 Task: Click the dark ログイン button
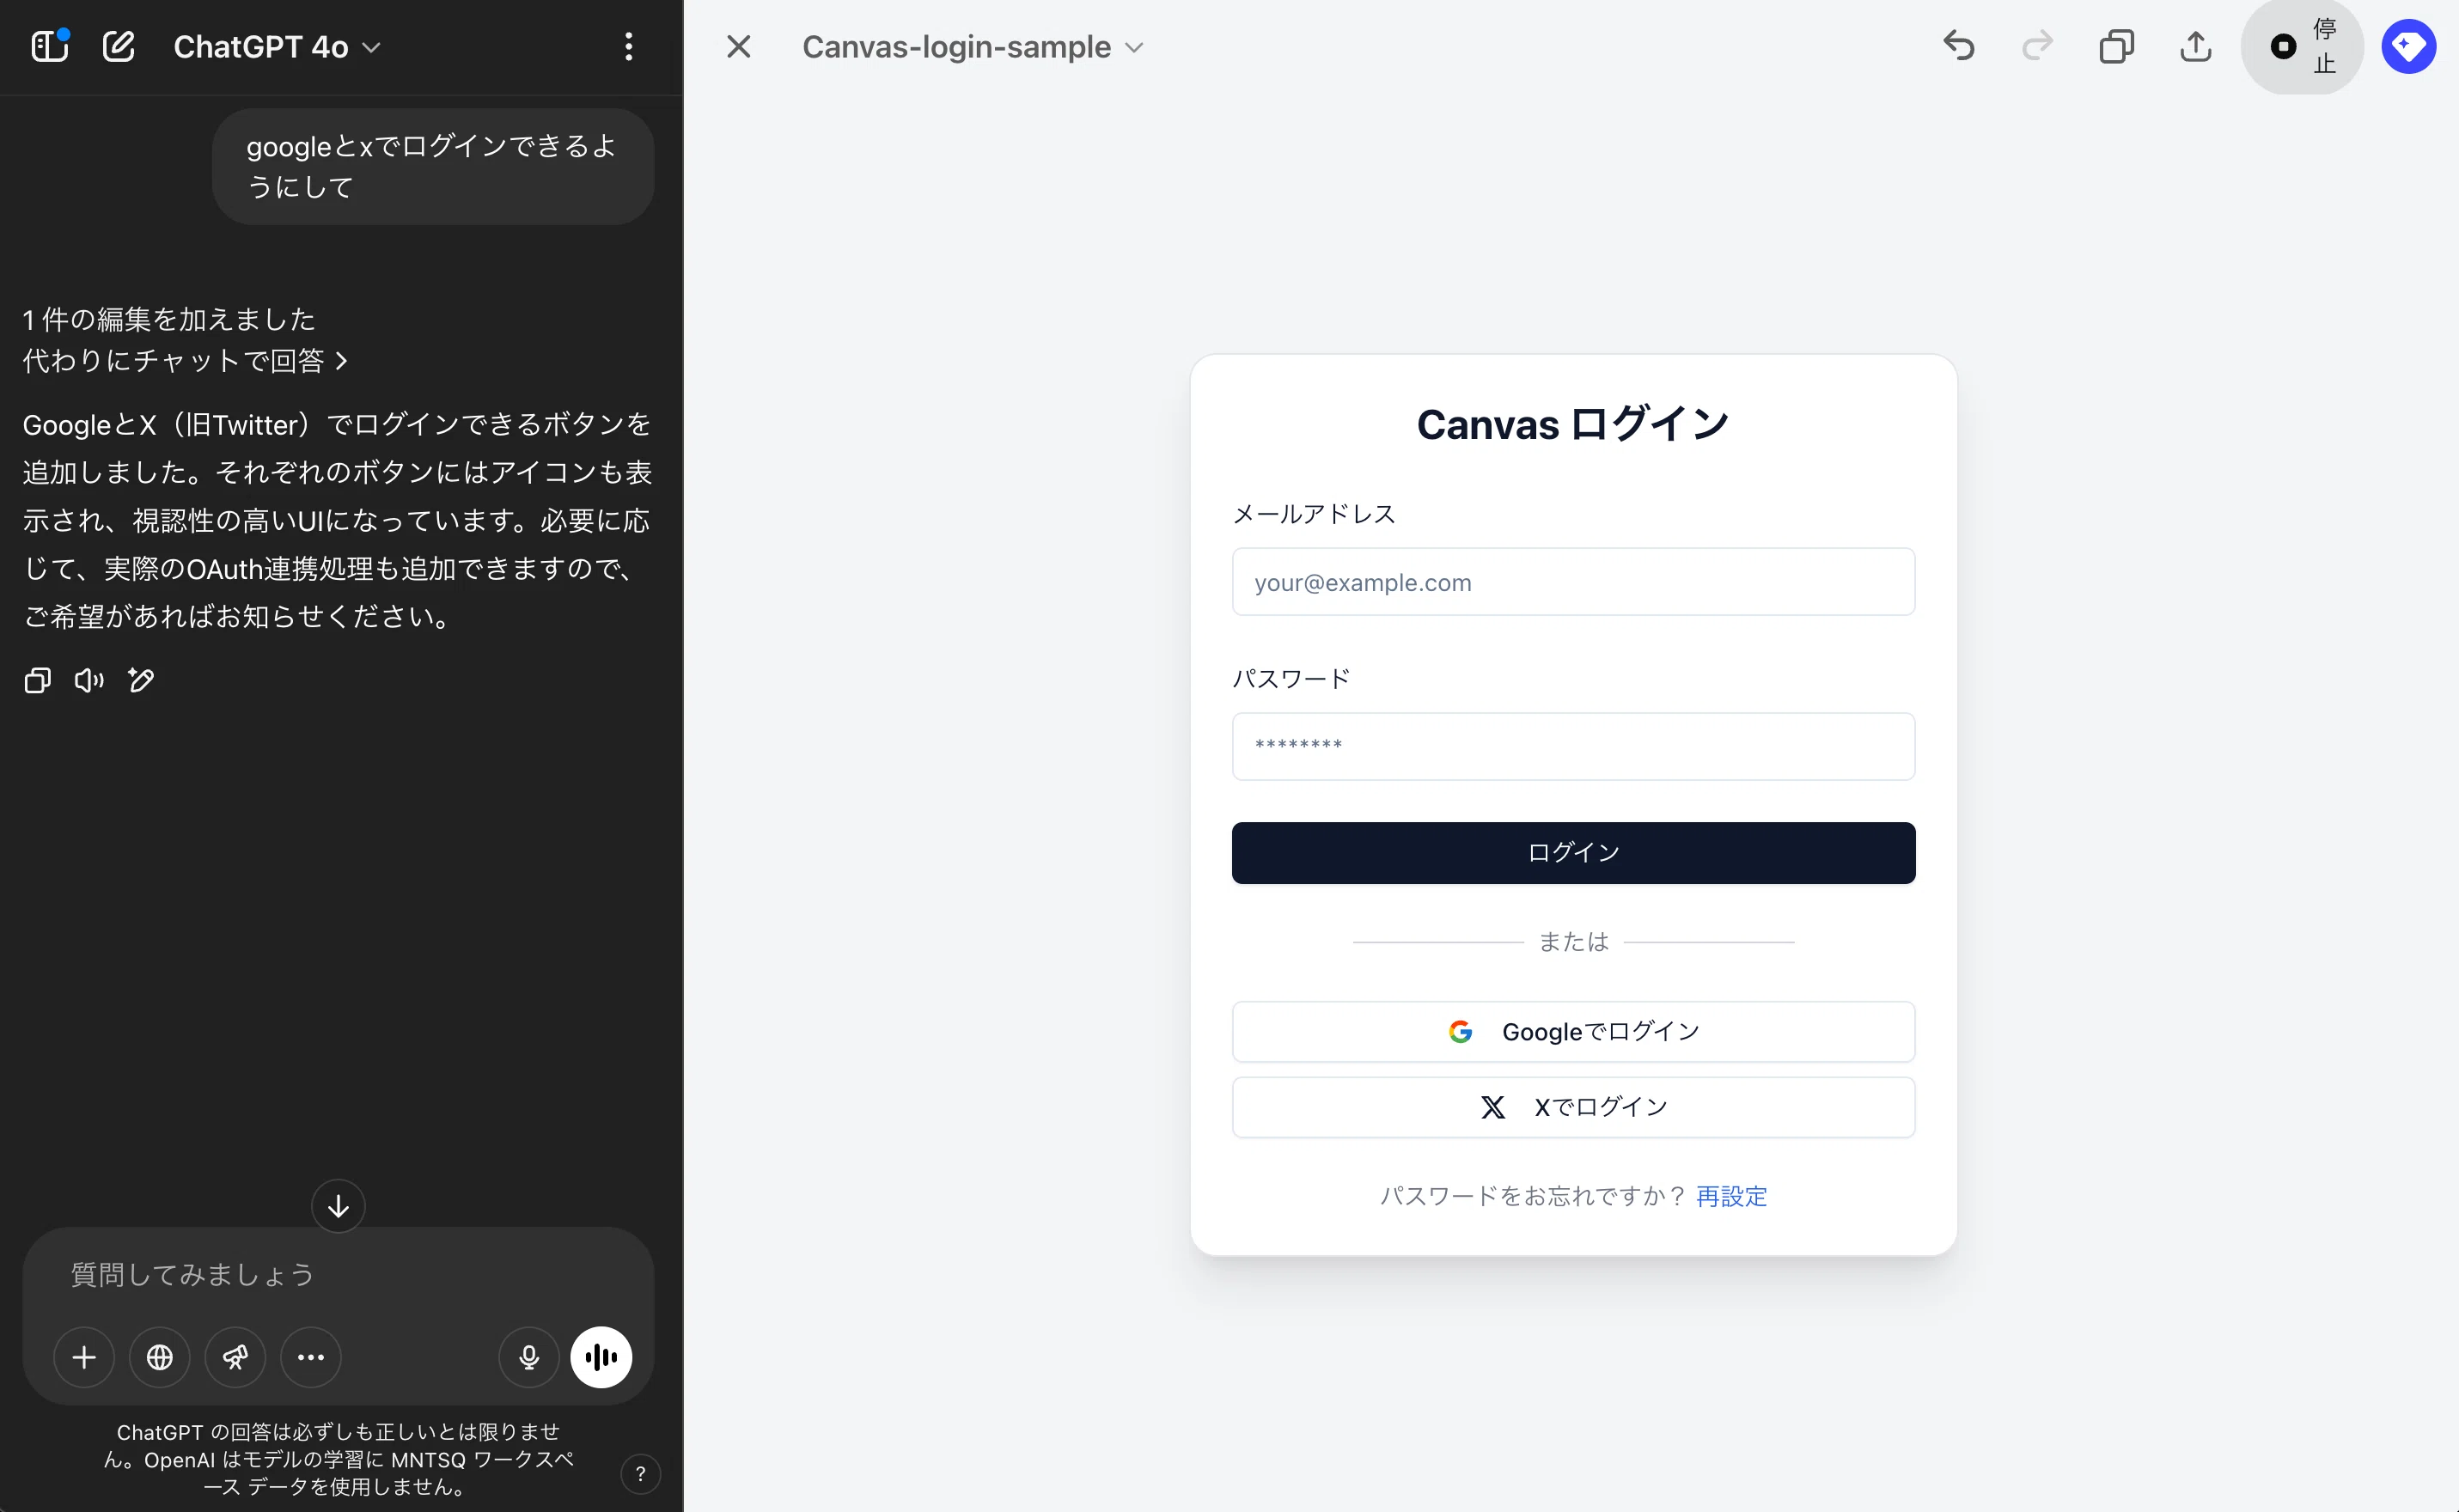coord(1573,852)
